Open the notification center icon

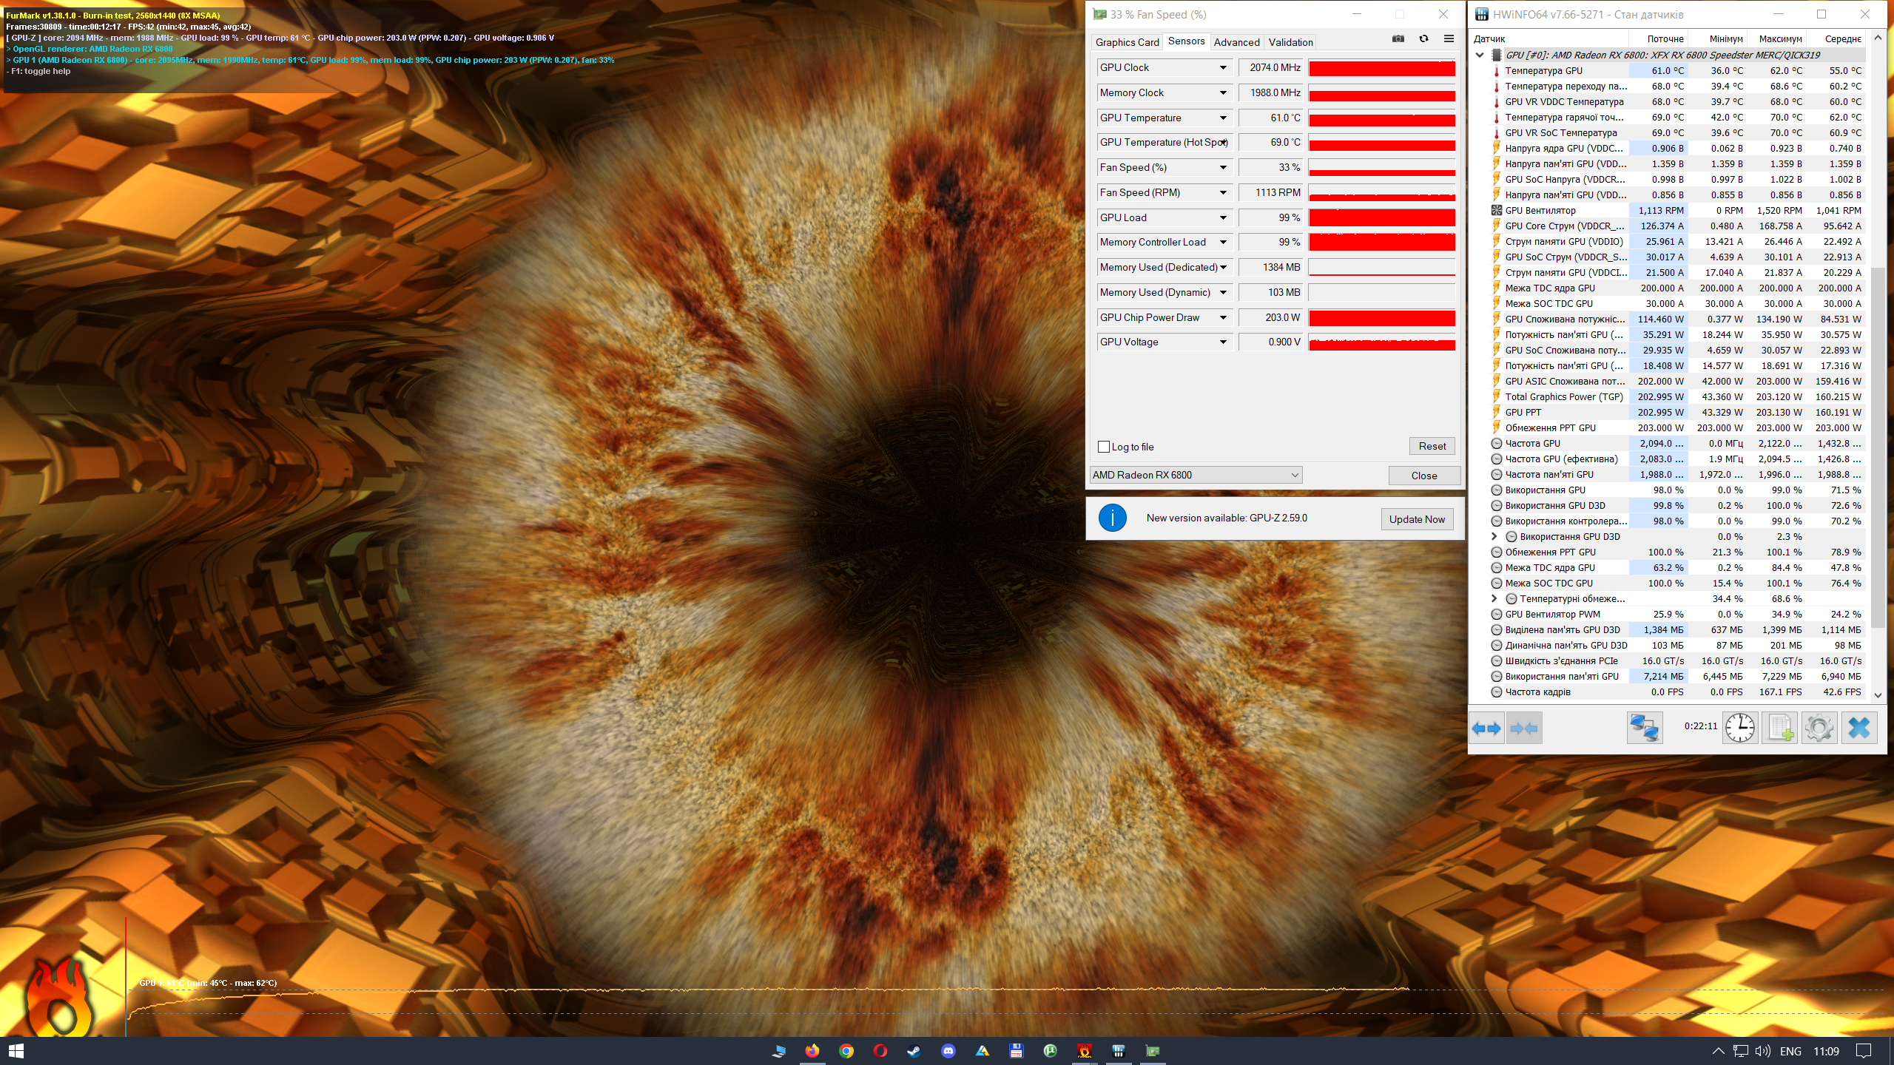(x=1864, y=1051)
